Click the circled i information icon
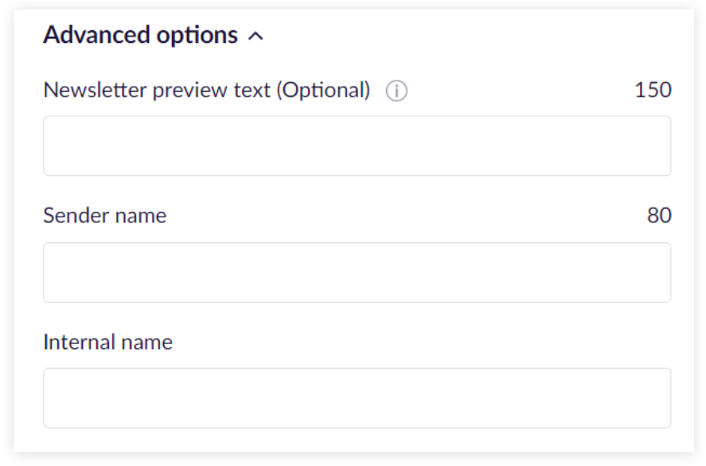 (x=396, y=91)
